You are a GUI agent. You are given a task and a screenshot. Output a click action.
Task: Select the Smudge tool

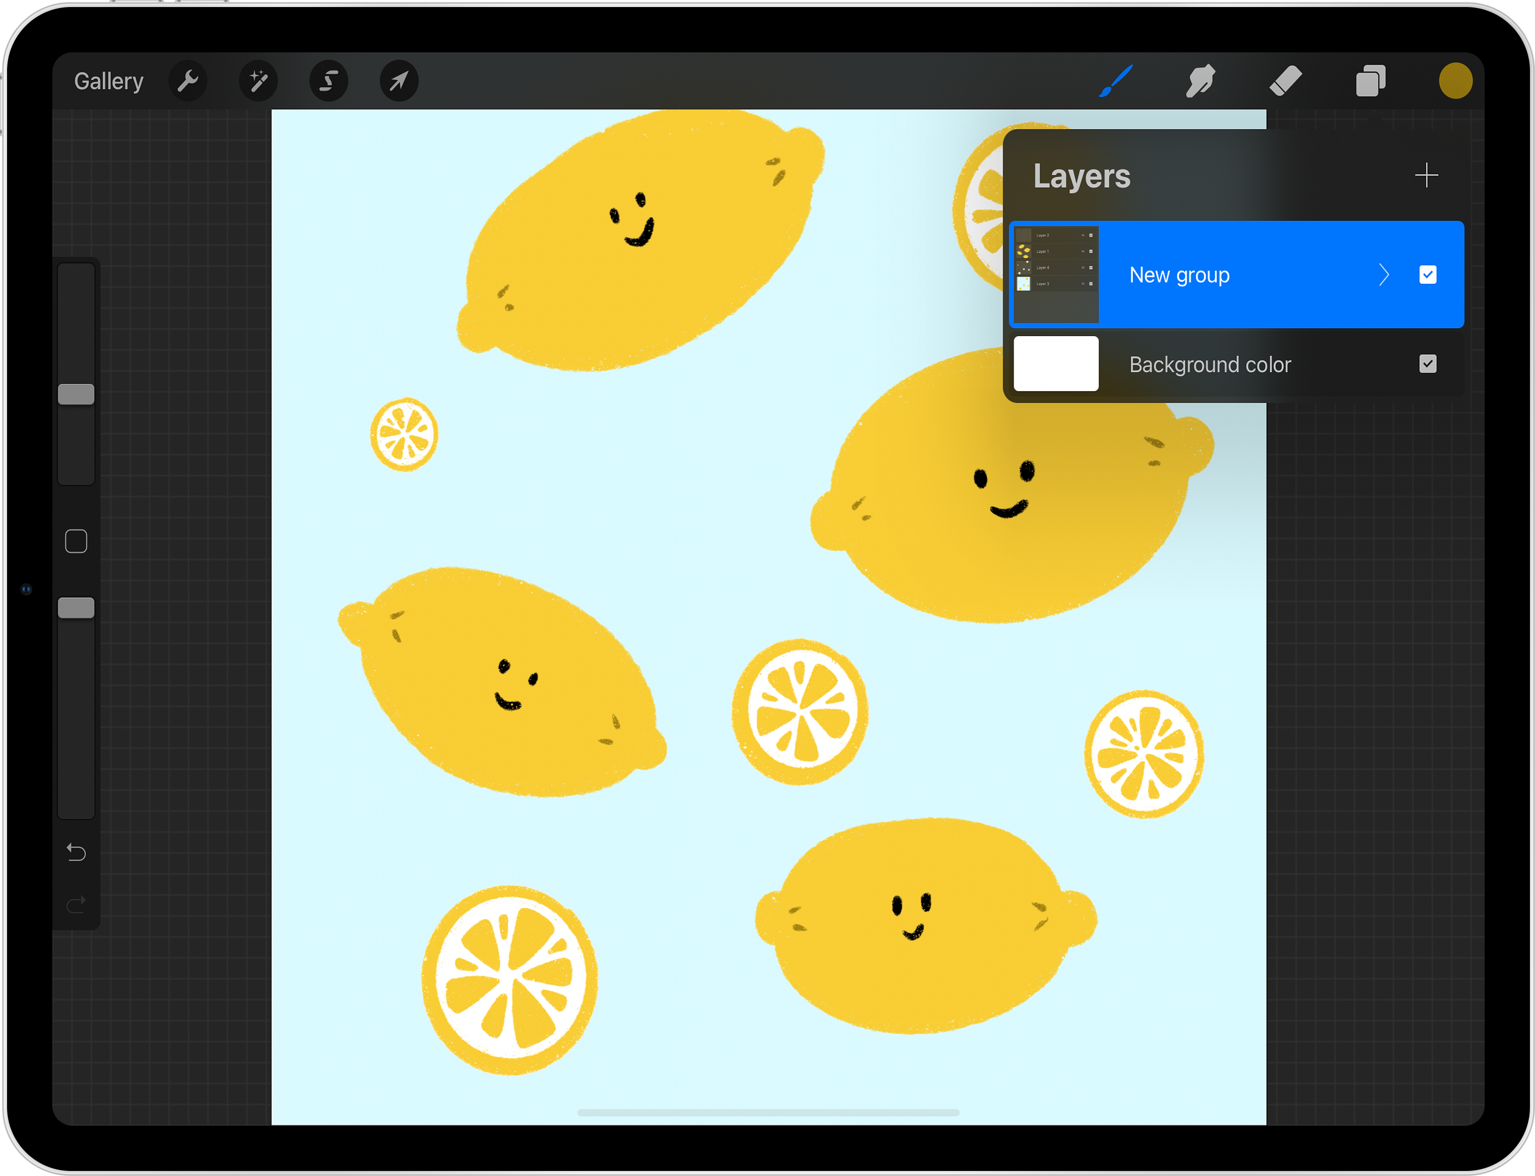1200,81
